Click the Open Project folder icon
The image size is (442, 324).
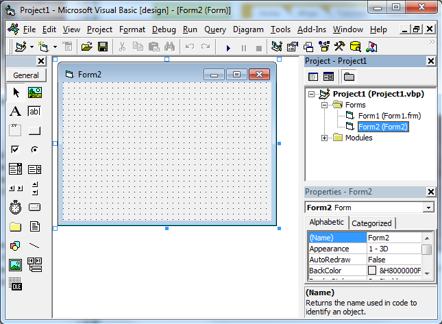(x=87, y=47)
